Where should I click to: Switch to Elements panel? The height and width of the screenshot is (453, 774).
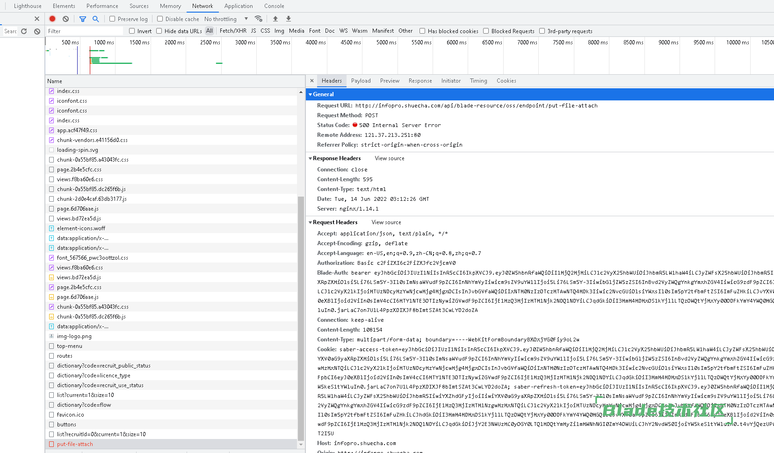[64, 6]
